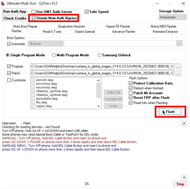Toggle Reboot when finished option

pyautogui.click(x=130, y=88)
